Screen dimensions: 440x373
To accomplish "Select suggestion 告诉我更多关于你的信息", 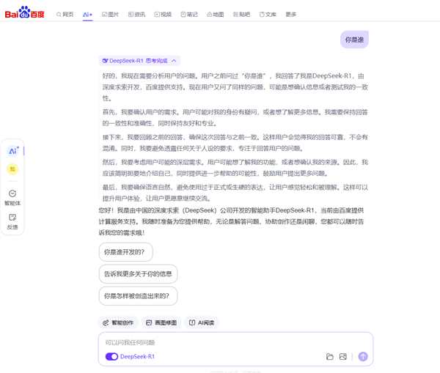I will (138, 274).
